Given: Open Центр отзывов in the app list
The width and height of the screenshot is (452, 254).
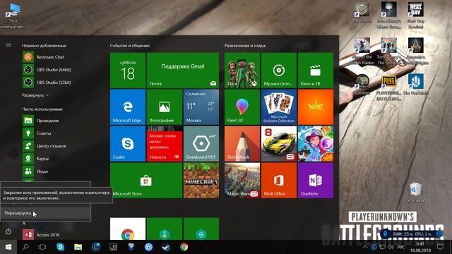Looking at the screenshot, I should point(44,146).
